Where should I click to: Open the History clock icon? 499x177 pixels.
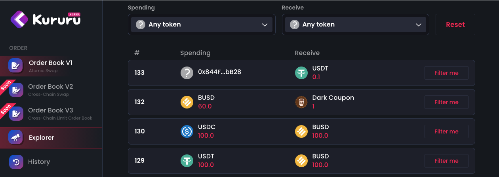point(16,162)
